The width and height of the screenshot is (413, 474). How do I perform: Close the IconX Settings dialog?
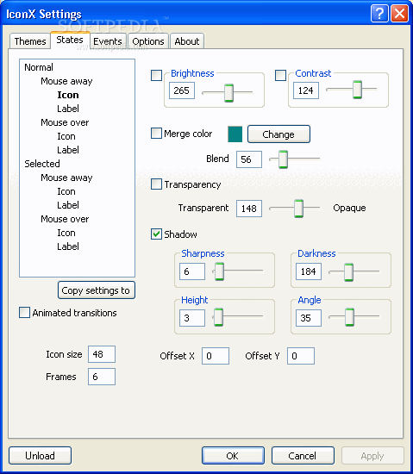pos(400,14)
